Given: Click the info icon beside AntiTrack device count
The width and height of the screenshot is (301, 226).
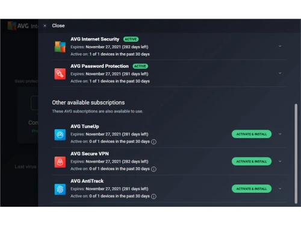Looking at the screenshot, I should pos(154,196).
